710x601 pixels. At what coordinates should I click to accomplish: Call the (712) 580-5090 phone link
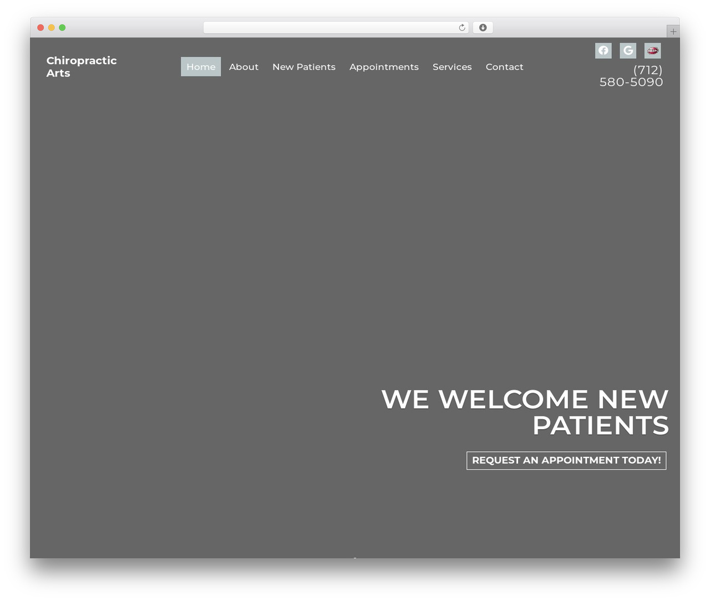tap(631, 76)
